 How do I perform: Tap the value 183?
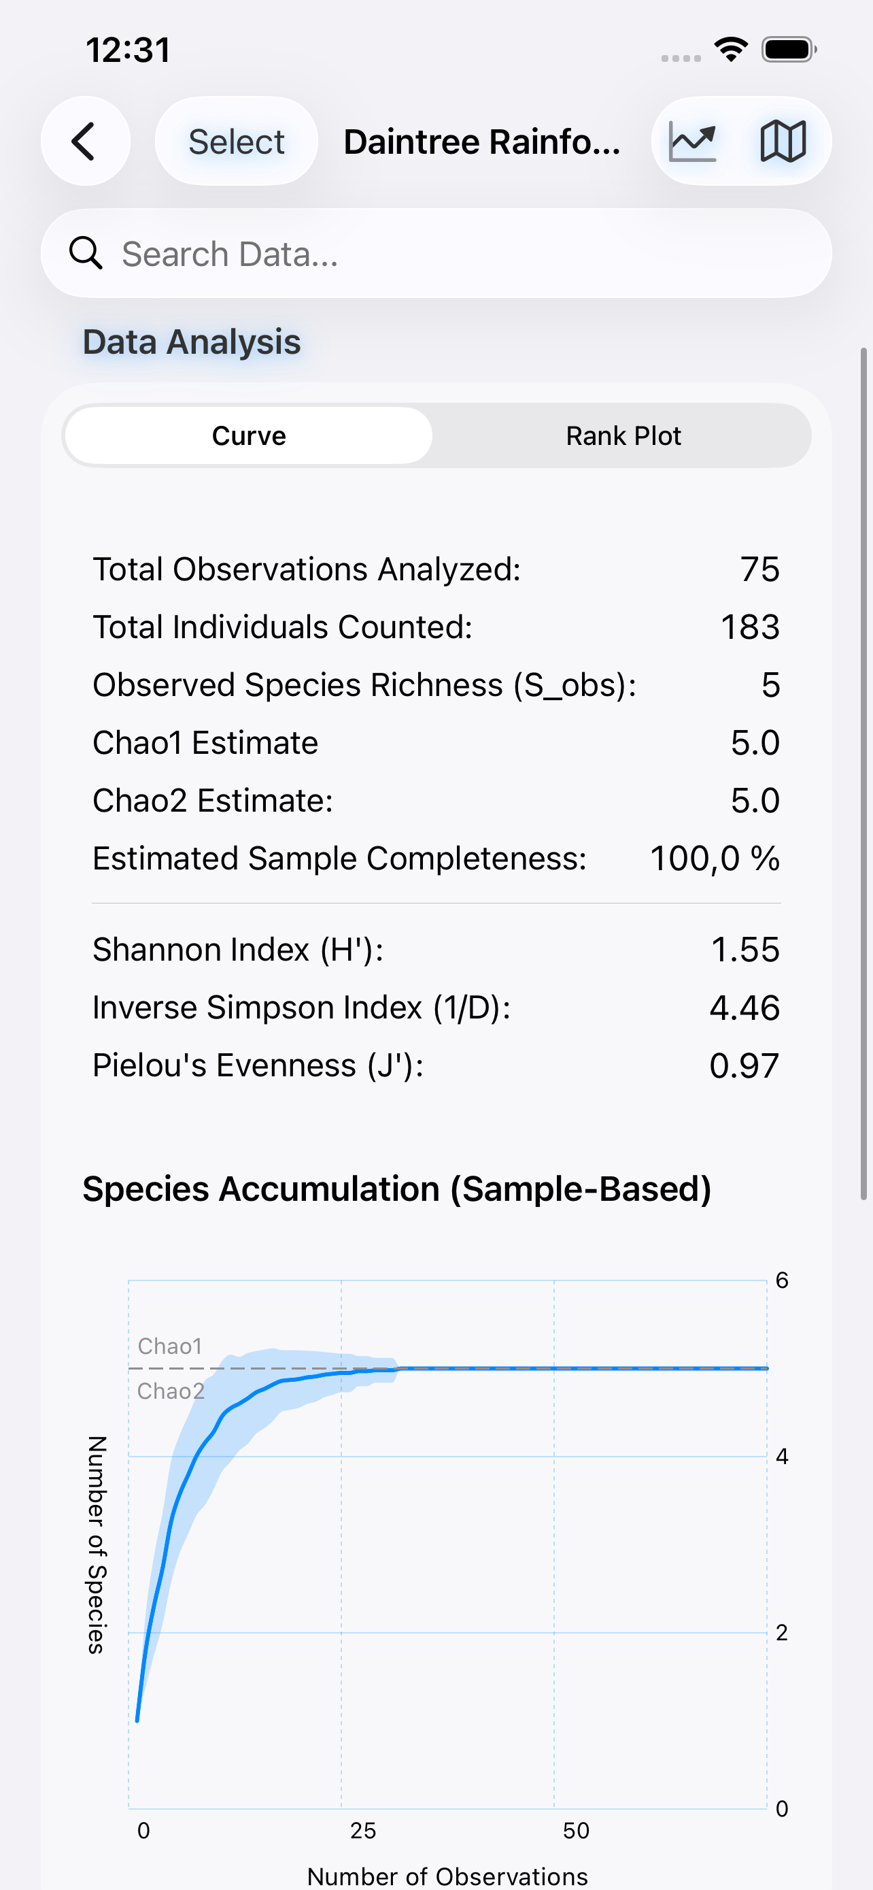coord(750,627)
